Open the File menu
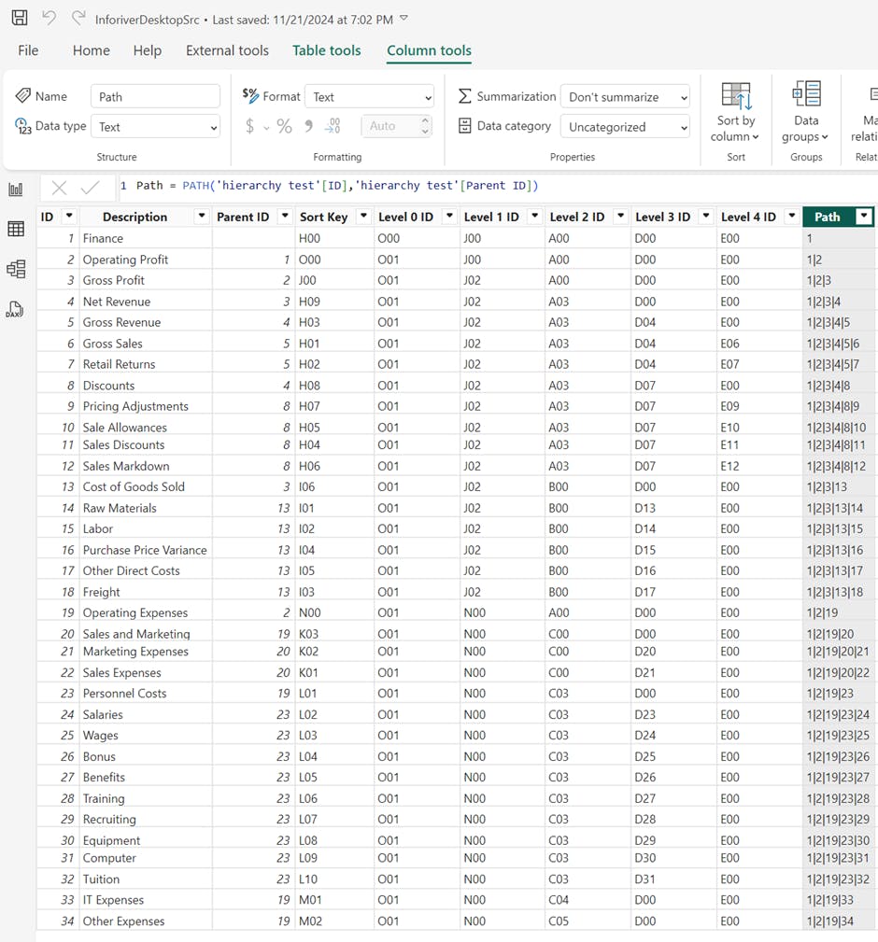The height and width of the screenshot is (942, 878). [28, 50]
